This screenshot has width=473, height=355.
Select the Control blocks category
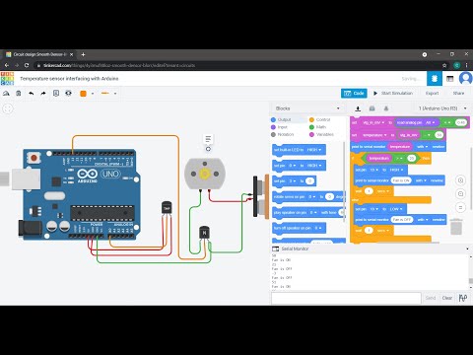[x=320, y=119]
